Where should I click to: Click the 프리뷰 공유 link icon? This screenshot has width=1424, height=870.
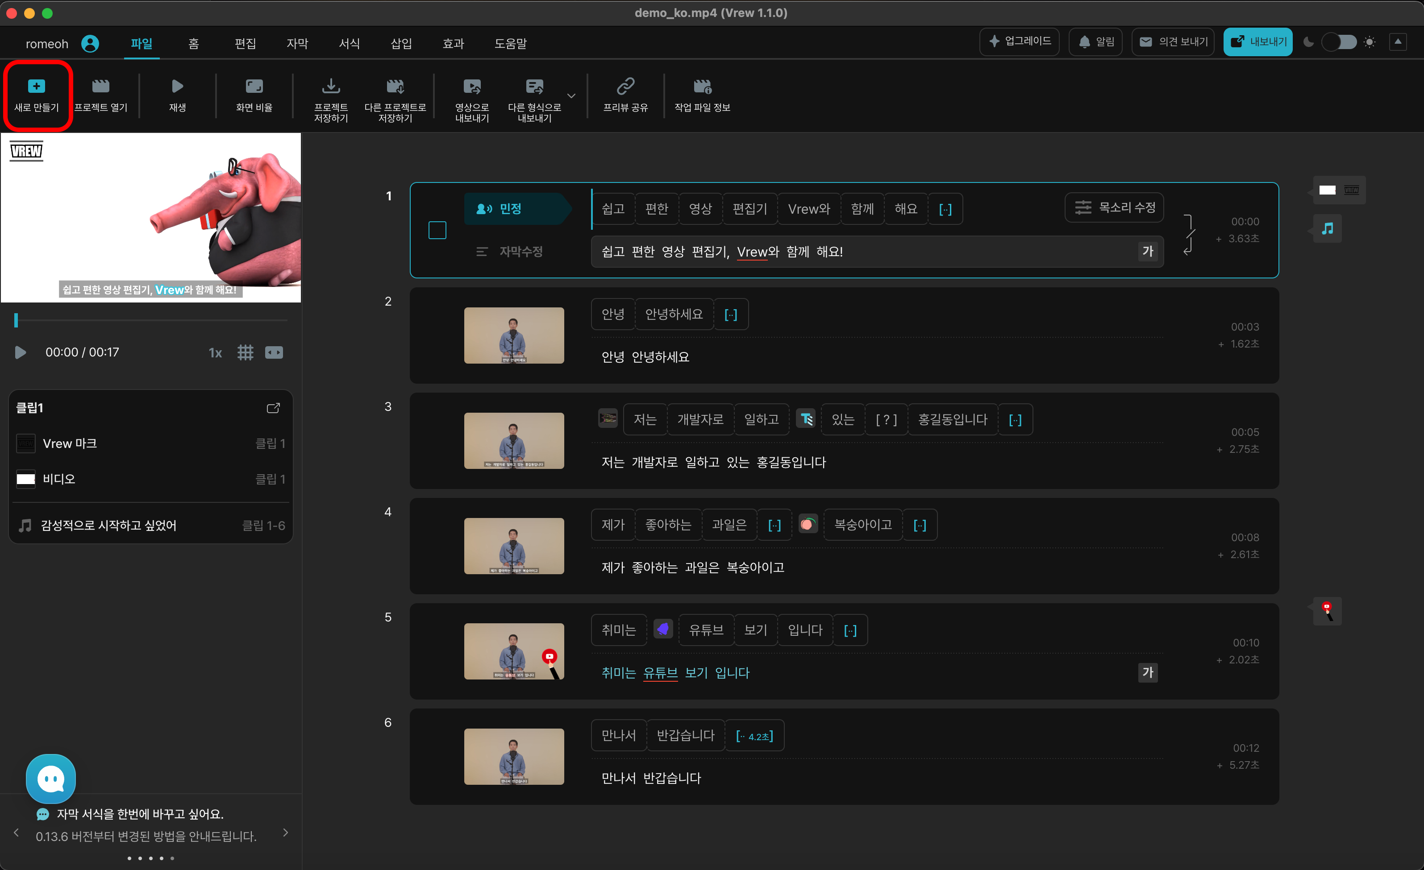[625, 87]
